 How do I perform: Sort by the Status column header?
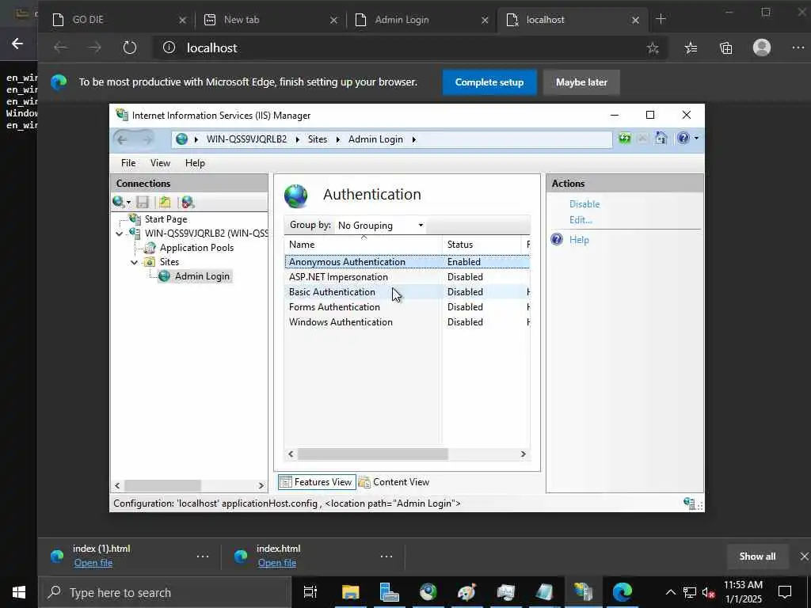tap(482, 245)
